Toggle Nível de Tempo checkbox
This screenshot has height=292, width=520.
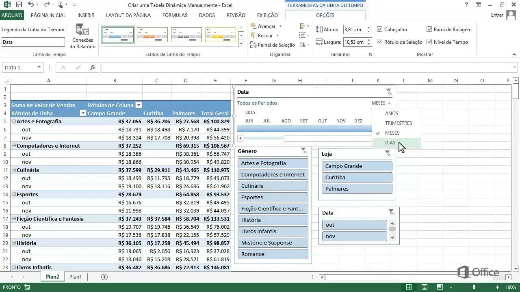[429, 42]
